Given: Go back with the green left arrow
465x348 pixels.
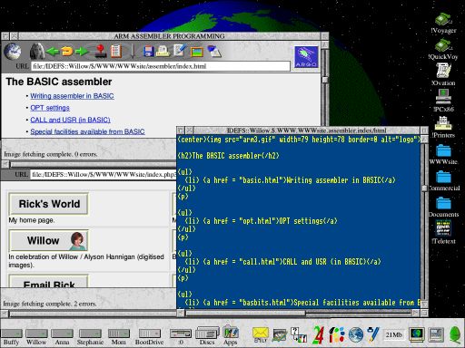Looking at the screenshot, I should tap(53, 52).
